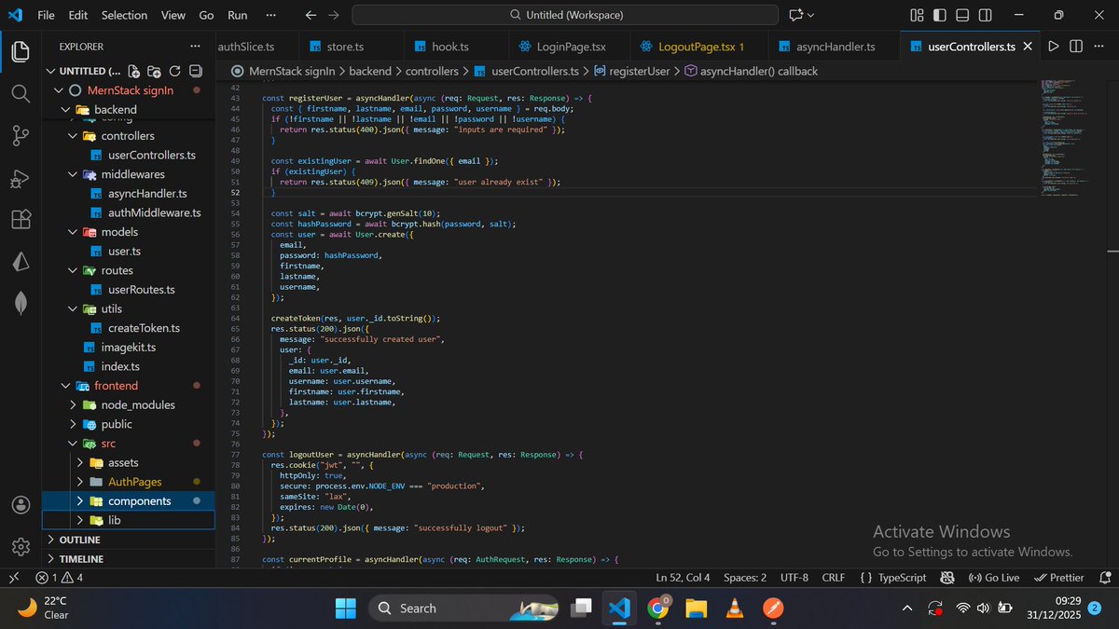
Task: Open the Search view in activity bar
Action: [21, 93]
